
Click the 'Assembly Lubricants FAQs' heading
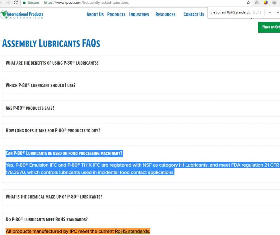pos(51,43)
